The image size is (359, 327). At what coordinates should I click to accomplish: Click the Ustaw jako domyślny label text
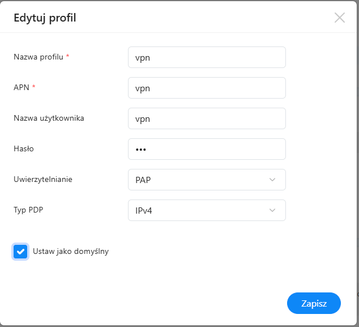[71, 251]
